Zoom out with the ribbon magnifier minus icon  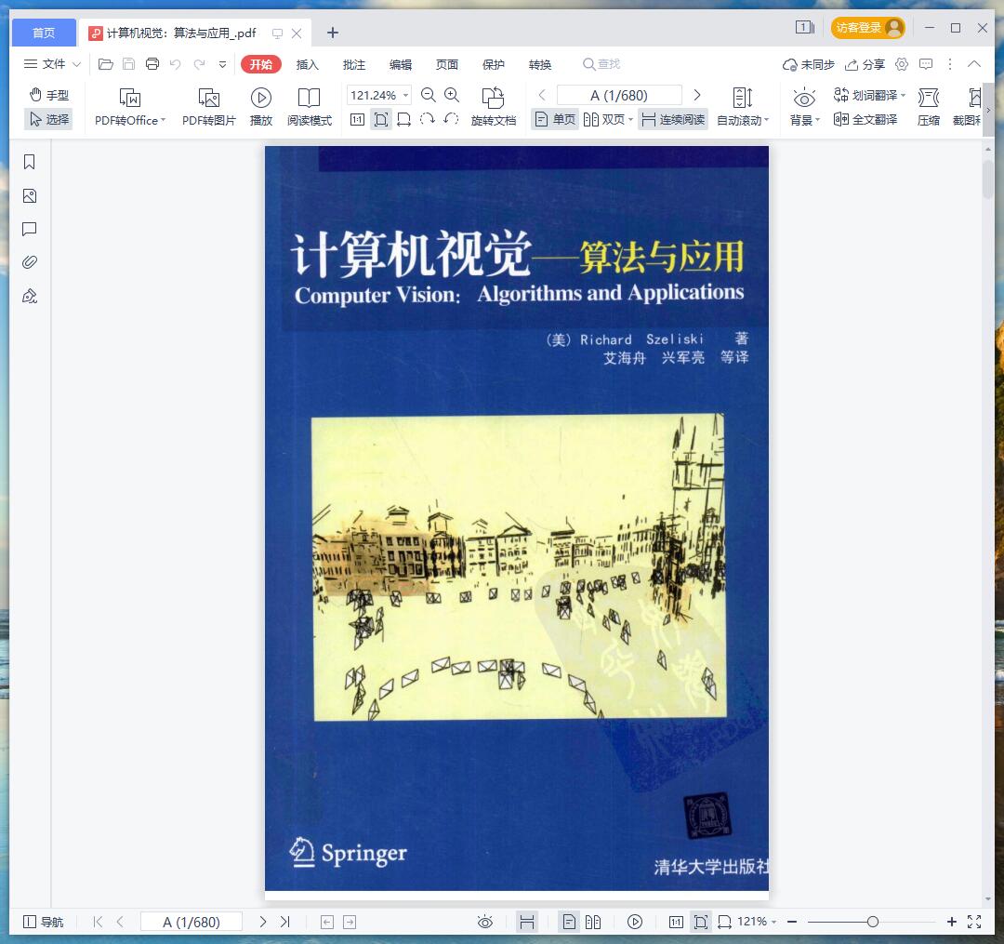point(429,96)
